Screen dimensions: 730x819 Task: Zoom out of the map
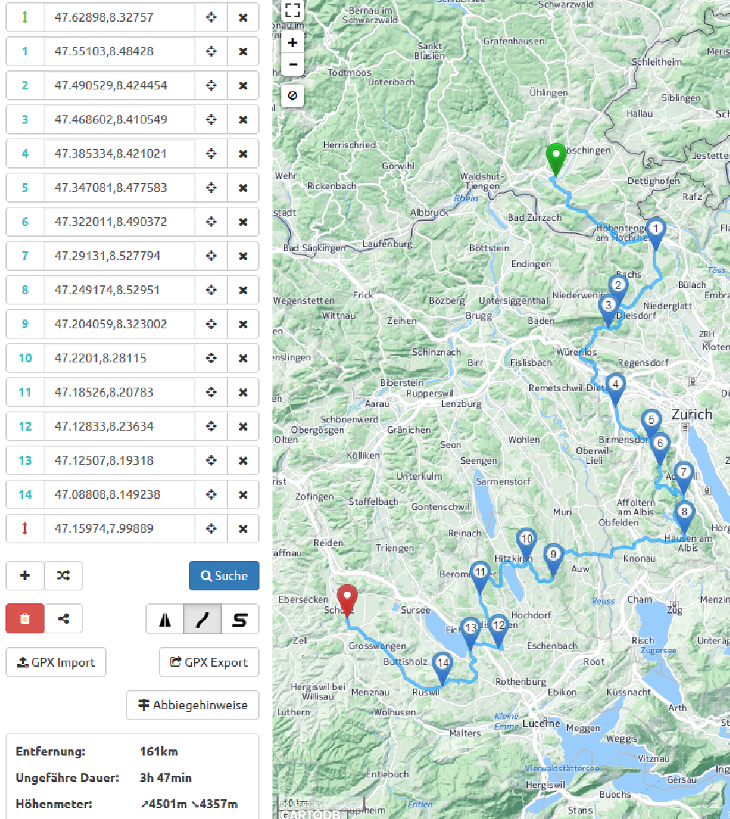click(292, 65)
